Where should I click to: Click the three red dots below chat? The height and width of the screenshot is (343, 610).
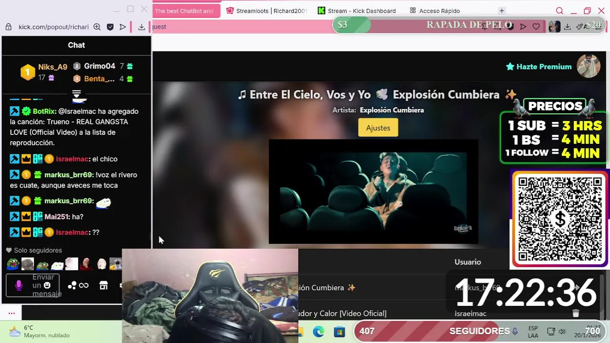(x=11, y=313)
